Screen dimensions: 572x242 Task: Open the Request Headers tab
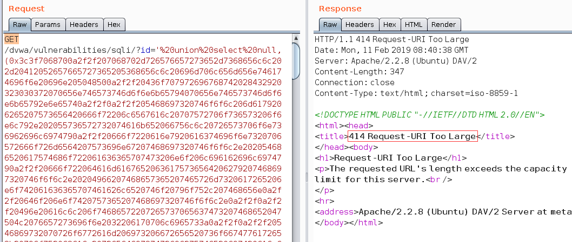pos(84,25)
